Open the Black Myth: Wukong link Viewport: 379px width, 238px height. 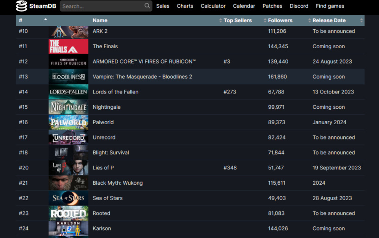(118, 183)
